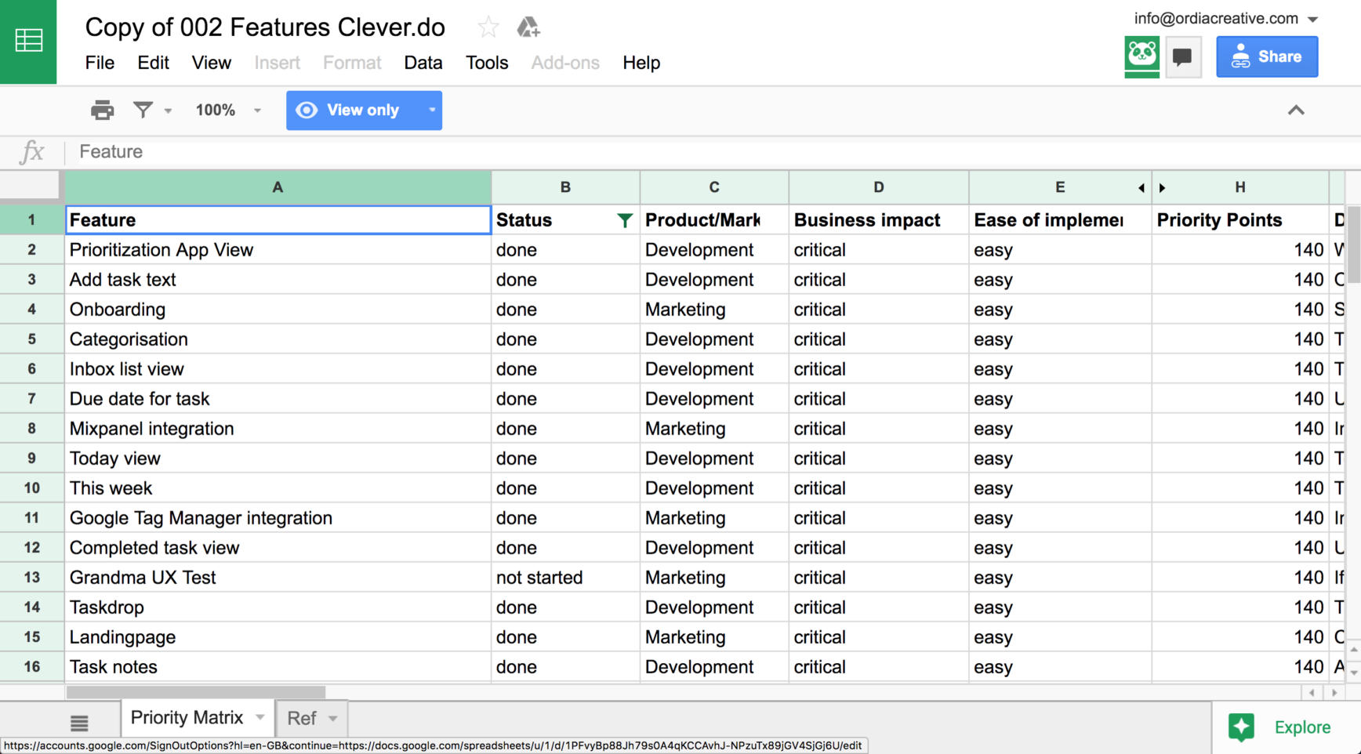
Task: Click the Move to folder icon
Action: coord(528,26)
